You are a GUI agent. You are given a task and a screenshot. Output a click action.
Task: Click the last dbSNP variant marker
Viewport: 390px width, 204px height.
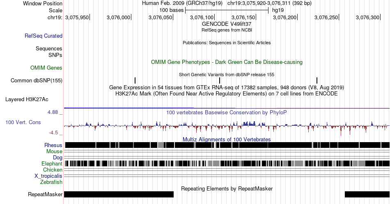pyautogui.click(x=317, y=80)
